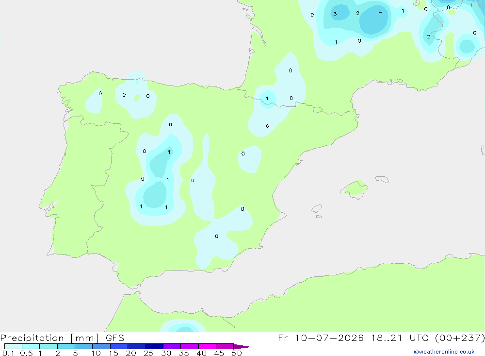Pick the 1–2 mm legend color swatch
The width and height of the screenshot is (485, 356).
pos(48,346)
